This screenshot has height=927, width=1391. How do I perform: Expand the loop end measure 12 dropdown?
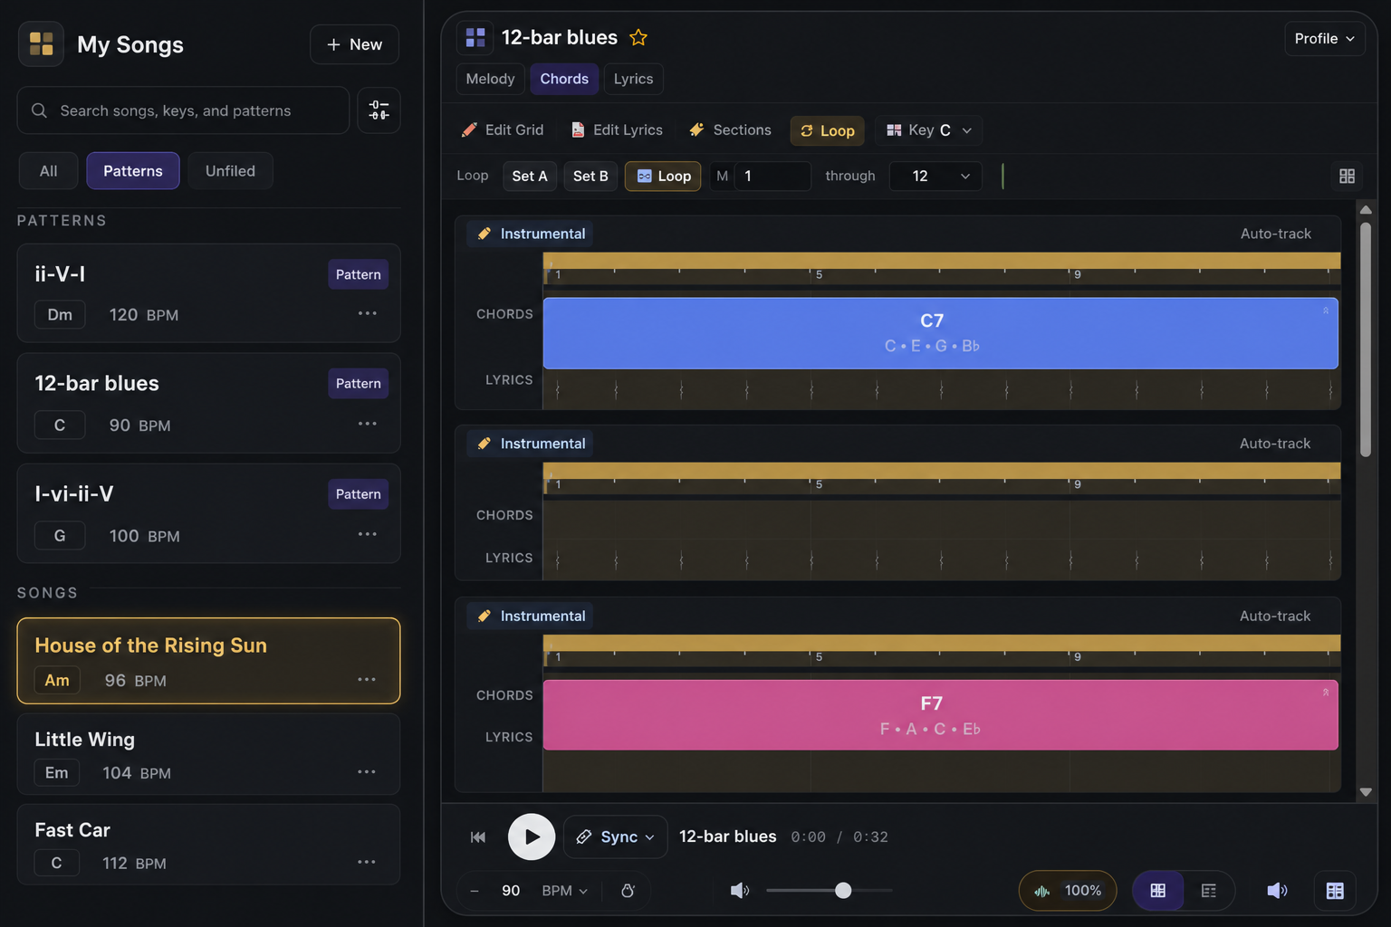coord(935,176)
